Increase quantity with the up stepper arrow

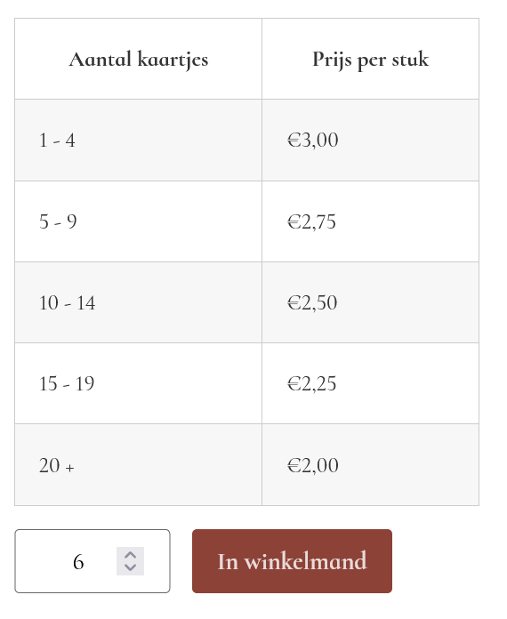pyautogui.click(x=130, y=555)
